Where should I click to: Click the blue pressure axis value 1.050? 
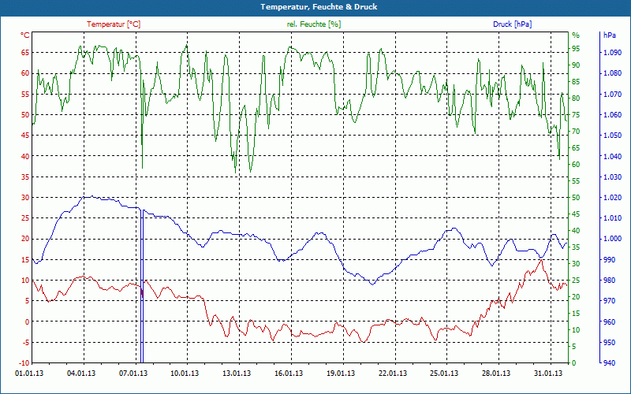point(613,135)
